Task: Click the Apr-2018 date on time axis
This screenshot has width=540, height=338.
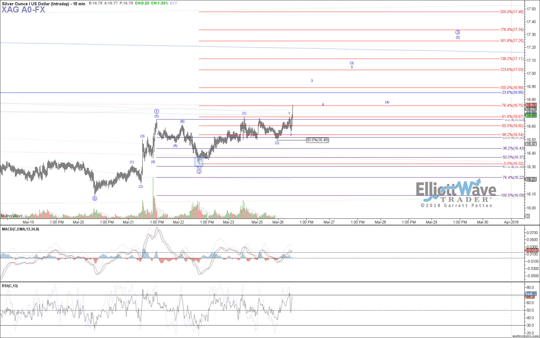Action: coord(511,222)
